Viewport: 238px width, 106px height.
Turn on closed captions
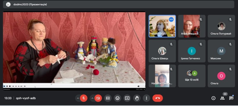pos(108,98)
